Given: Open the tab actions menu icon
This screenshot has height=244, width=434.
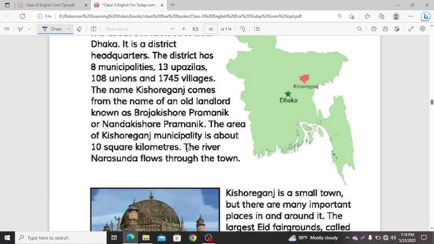Looking at the screenshot, I should 8,5.
